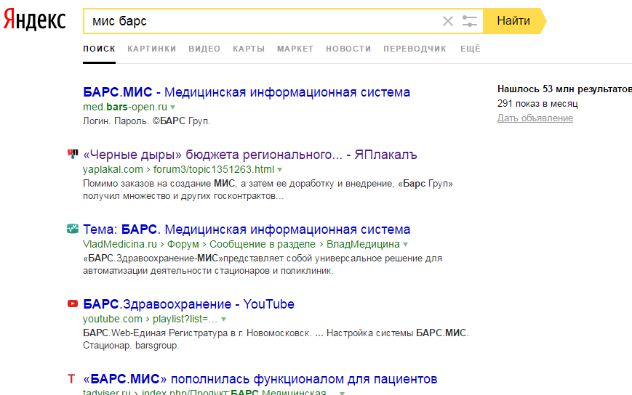The height and width of the screenshot is (395, 632).
Task: Click the YouTube favicon icon
Action: click(x=73, y=304)
